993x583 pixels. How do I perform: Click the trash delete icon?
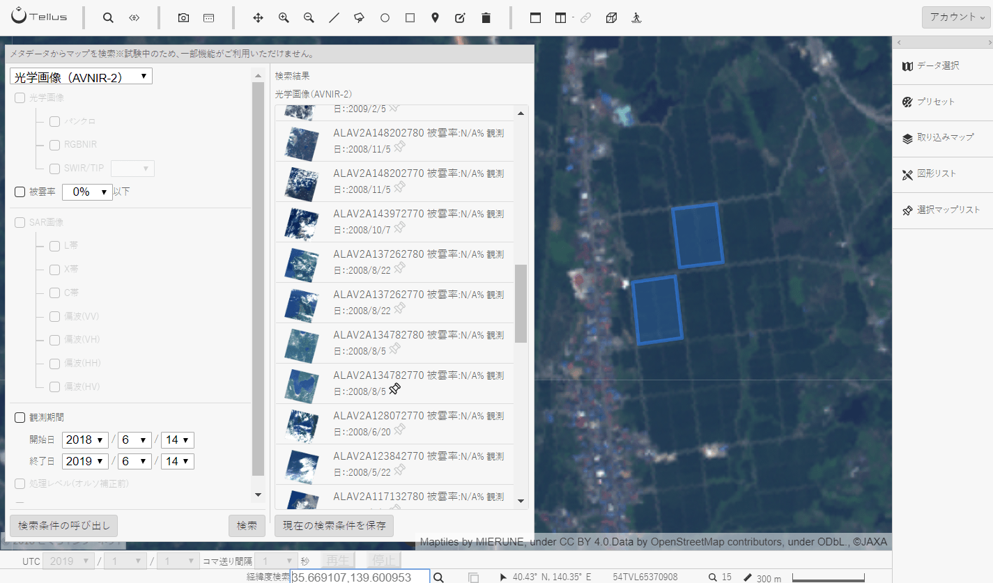coord(486,18)
